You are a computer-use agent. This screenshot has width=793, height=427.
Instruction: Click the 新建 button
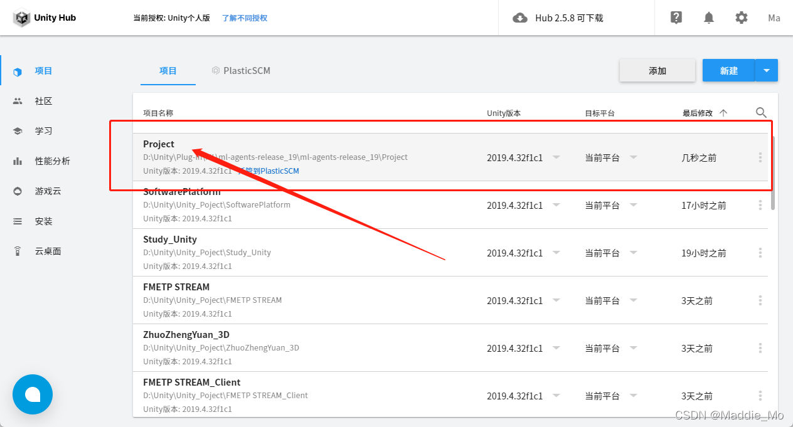[x=729, y=71]
